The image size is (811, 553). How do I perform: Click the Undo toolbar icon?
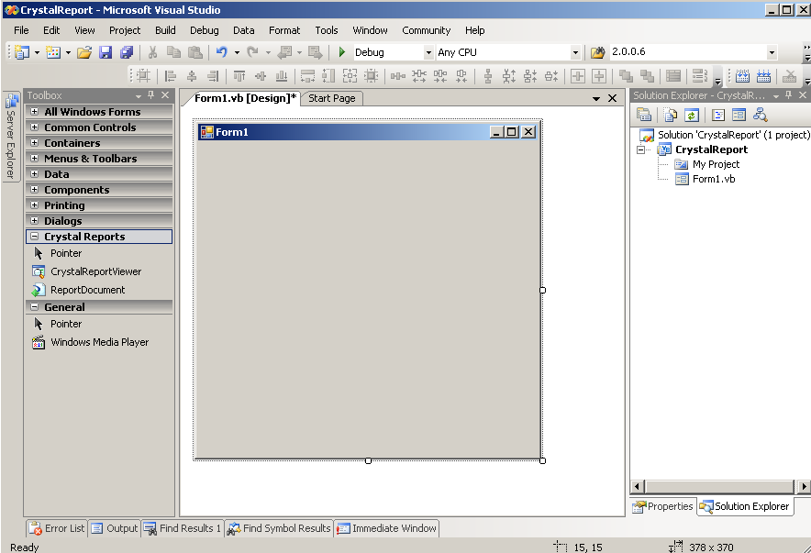tap(221, 52)
